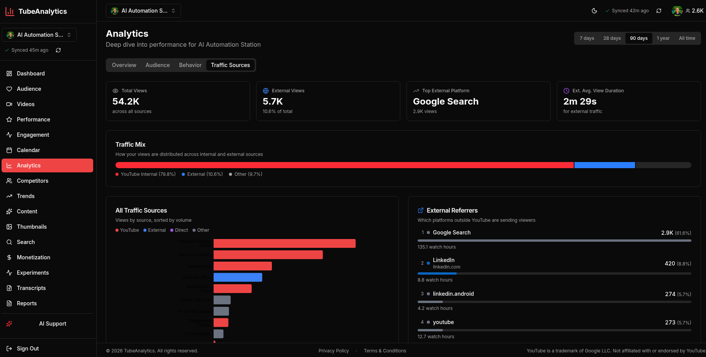706x357 pixels.
Task: Open the Privacy Policy
Action: click(x=333, y=350)
